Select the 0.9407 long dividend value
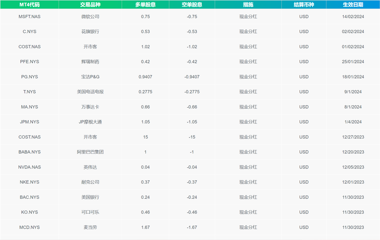 145,77
